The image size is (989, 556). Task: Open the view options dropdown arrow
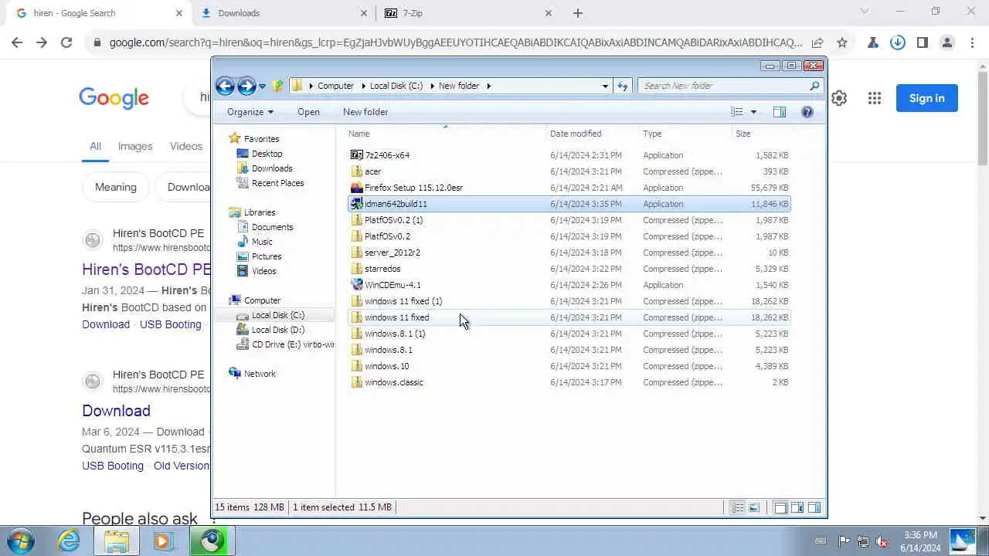tap(753, 112)
